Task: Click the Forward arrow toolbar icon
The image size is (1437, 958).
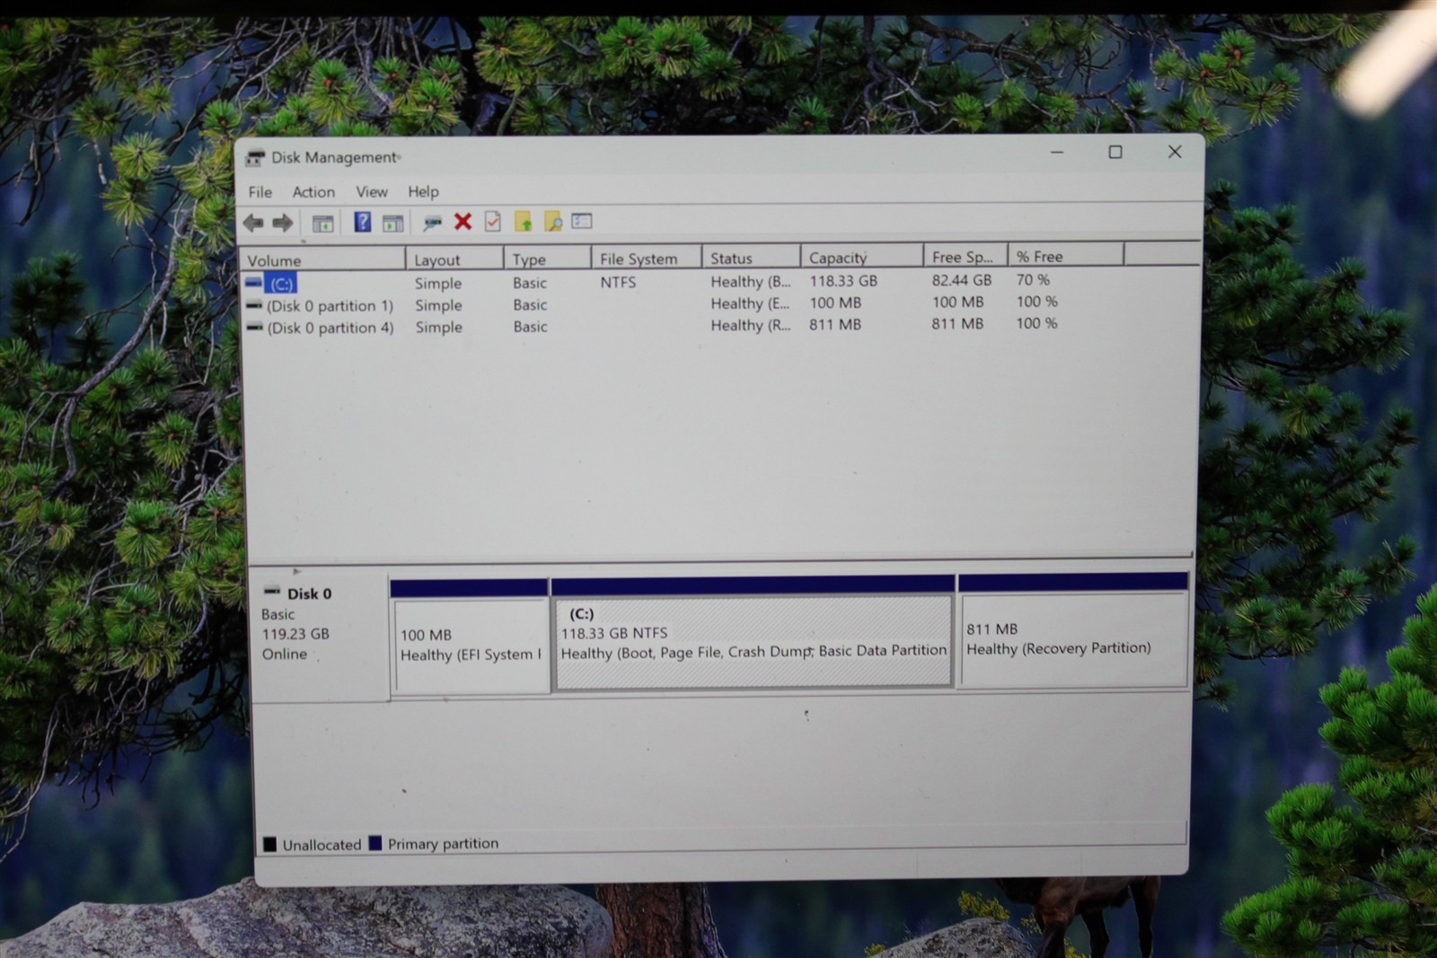Action: (x=283, y=223)
